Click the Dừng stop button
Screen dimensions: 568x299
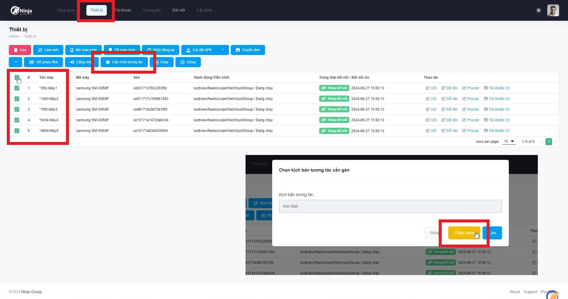pyautogui.click(x=188, y=62)
